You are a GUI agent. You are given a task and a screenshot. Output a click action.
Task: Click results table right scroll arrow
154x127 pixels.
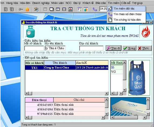click(x=106, y=93)
